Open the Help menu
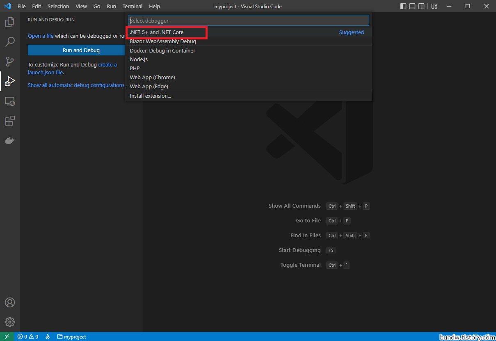Image resolution: width=496 pixels, height=341 pixels. [x=155, y=6]
